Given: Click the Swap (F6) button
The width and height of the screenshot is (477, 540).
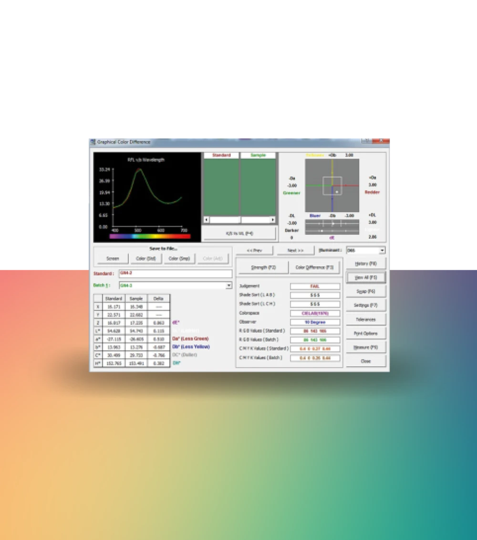Looking at the screenshot, I should tap(366, 291).
